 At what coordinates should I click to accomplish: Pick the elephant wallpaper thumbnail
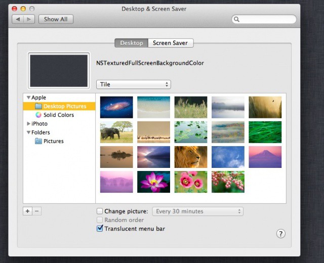point(116,132)
